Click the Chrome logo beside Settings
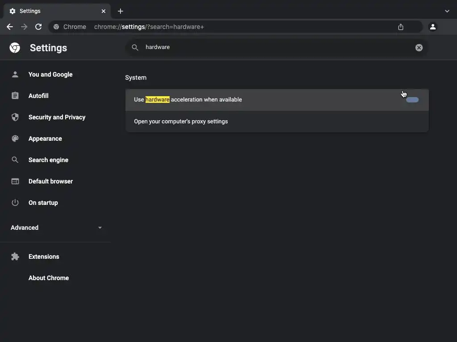457x342 pixels. point(15,48)
